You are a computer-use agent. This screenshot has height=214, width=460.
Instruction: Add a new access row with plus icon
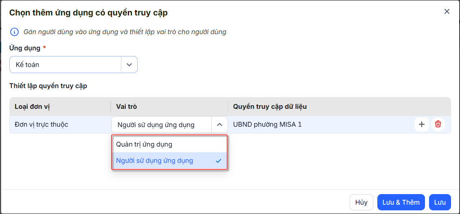pyautogui.click(x=422, y=124)
